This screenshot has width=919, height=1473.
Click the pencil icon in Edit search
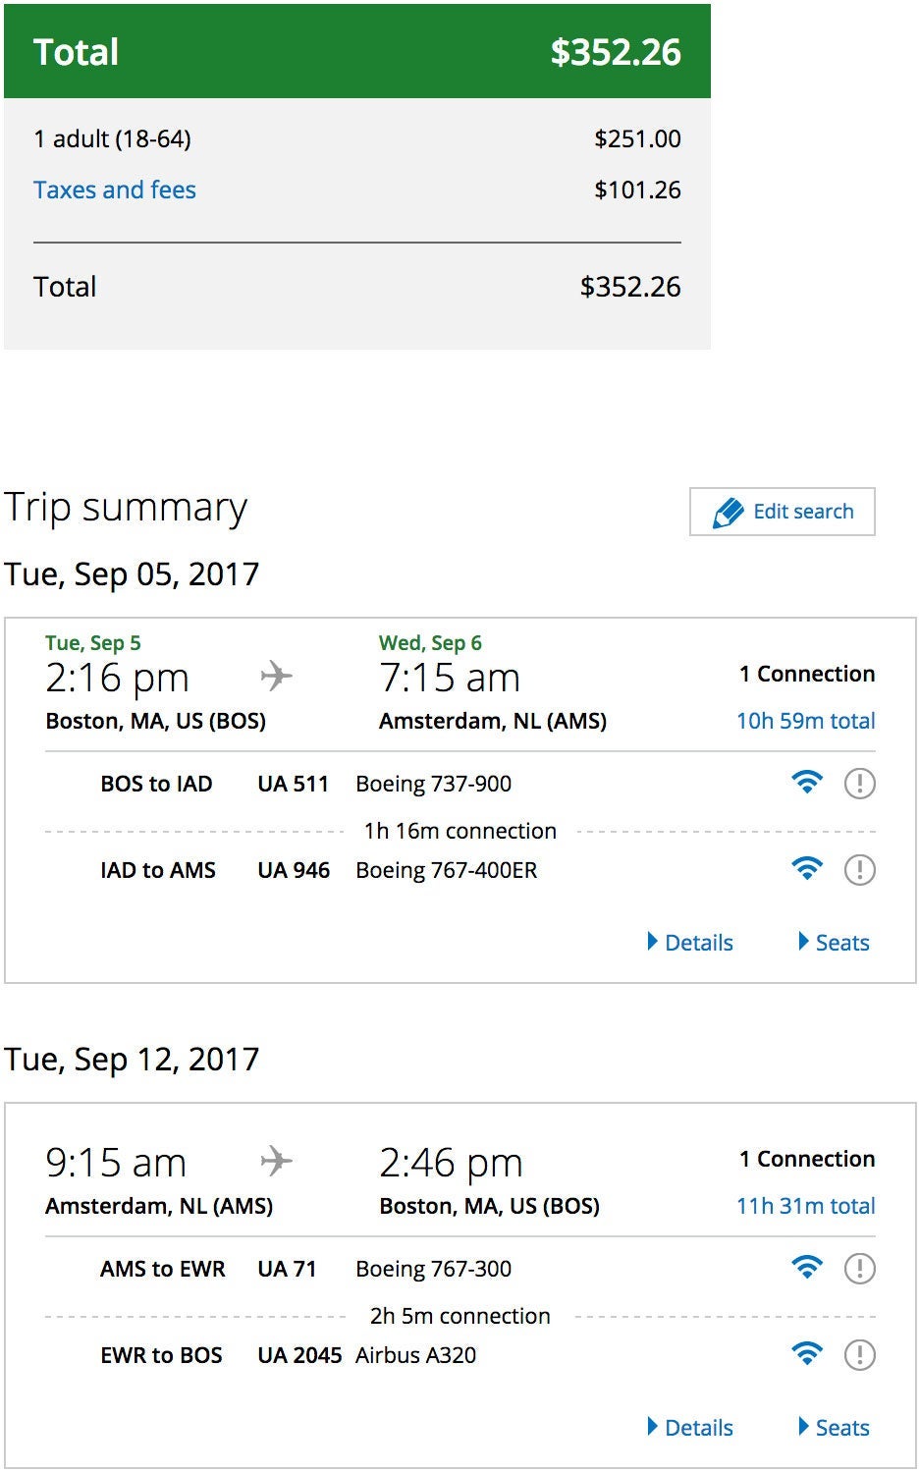[728, 513]
